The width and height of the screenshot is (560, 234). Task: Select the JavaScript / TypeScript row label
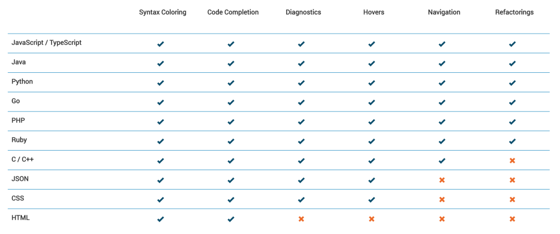tap(46, 43)
